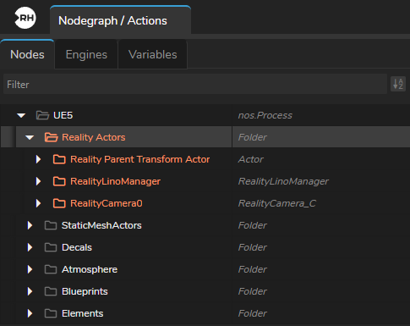Screen dimensions: 410x326
Task: Select the Atmosphere label
Action: tap(90, 269)
